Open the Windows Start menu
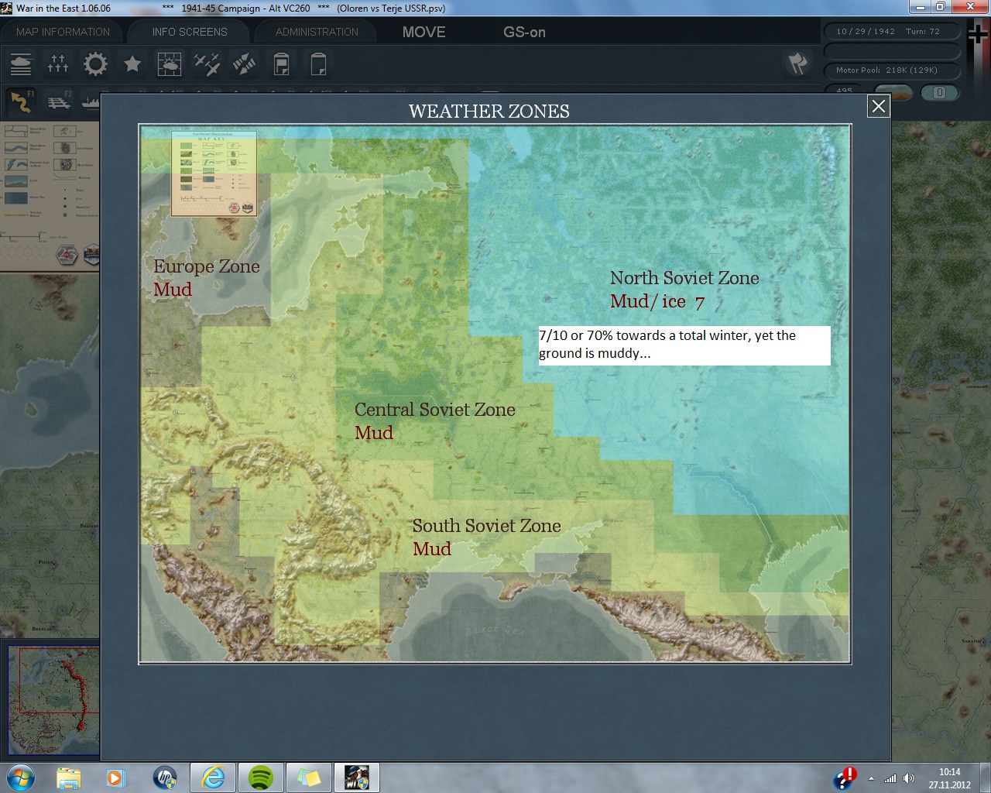The image size is (991, 793). 20,778
